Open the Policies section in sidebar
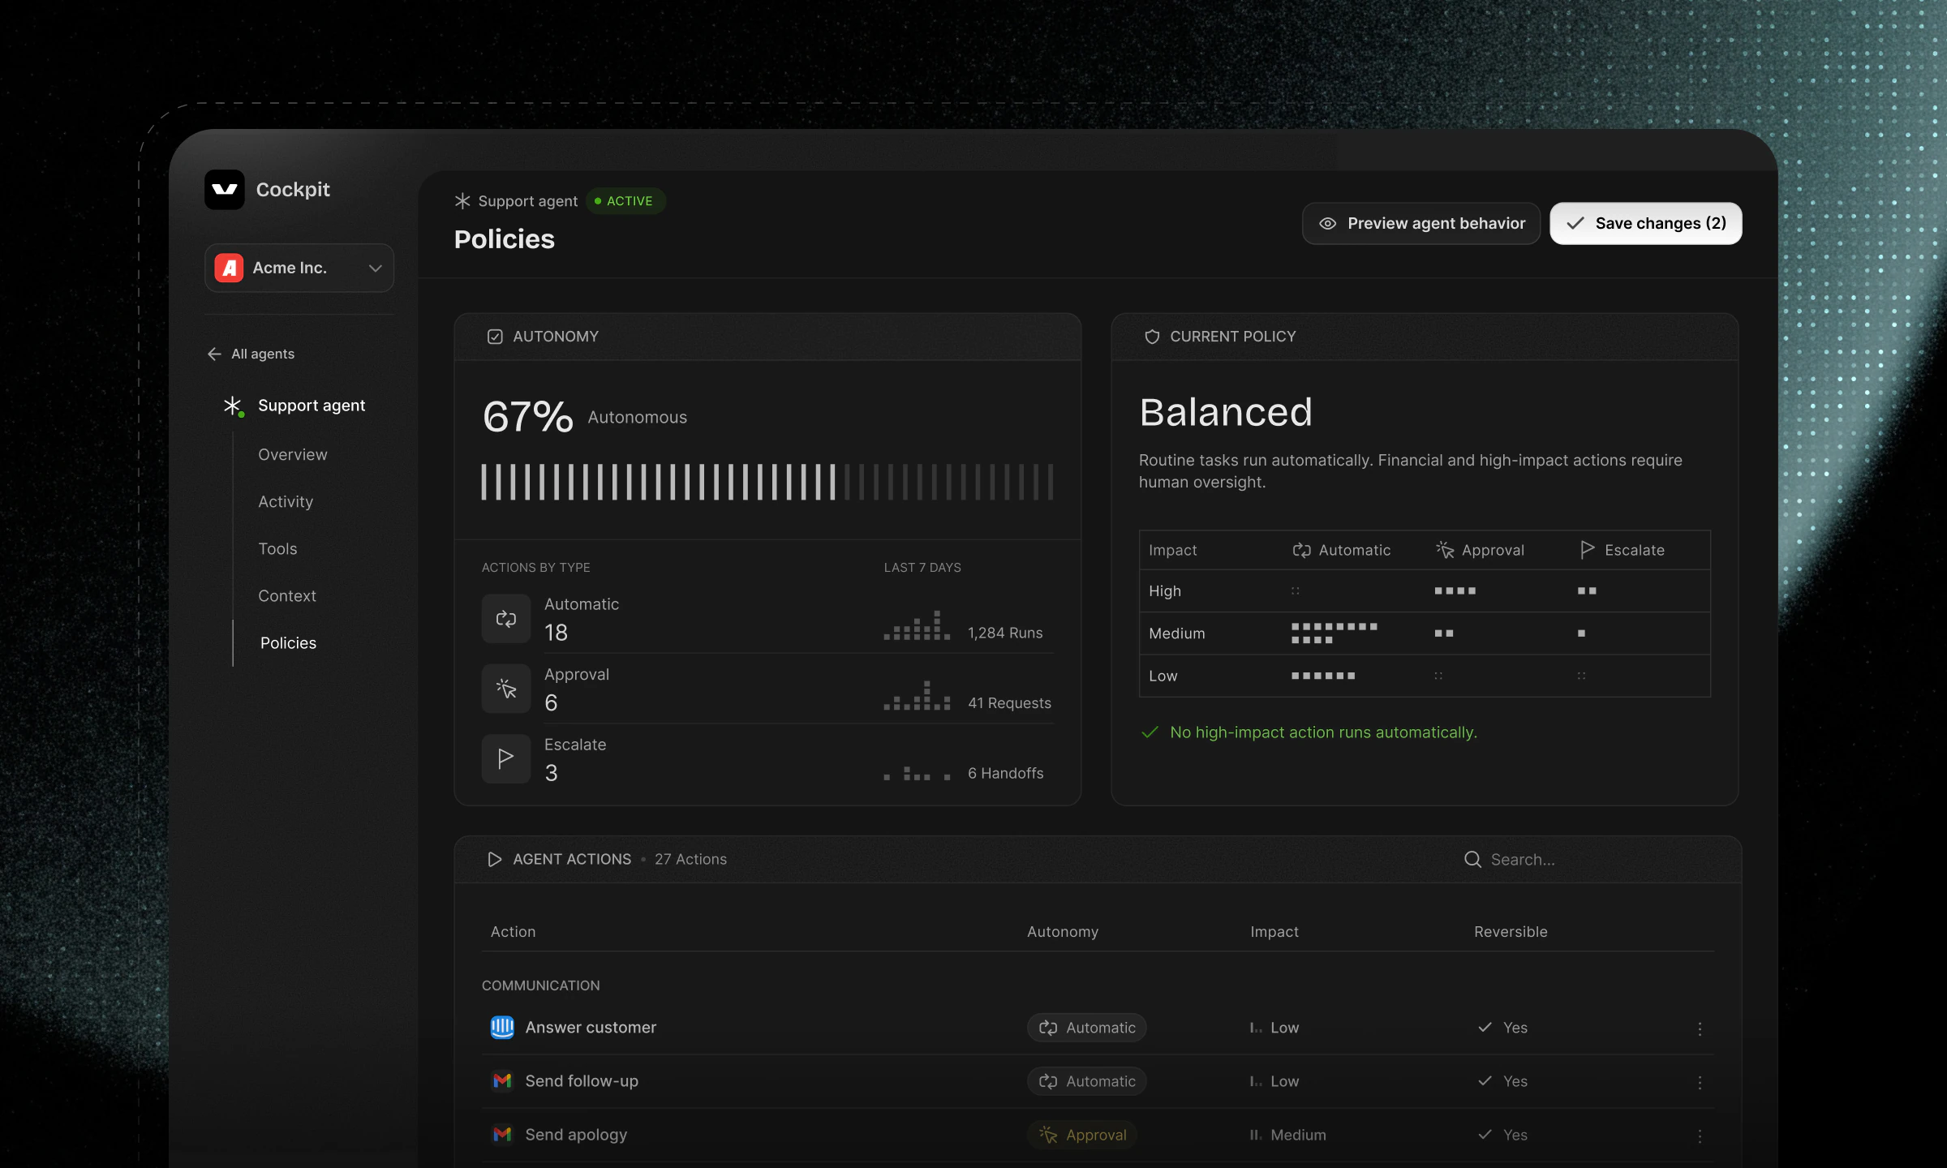Screen dimensions: 1947x1168 click(288, 642)
